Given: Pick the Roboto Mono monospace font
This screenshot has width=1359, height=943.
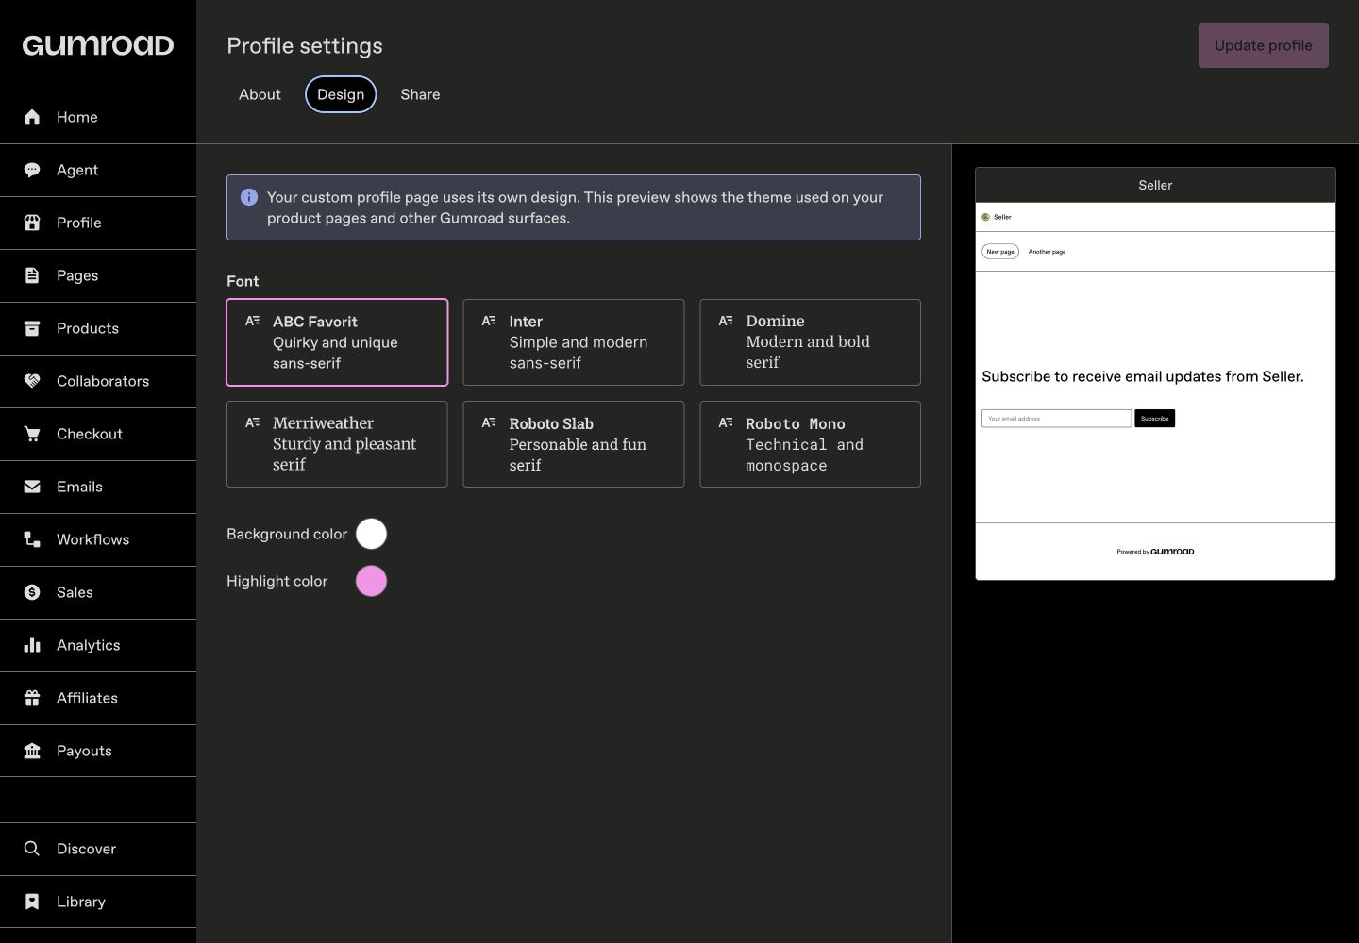Looking at the screenshot, I should point(810,444).
